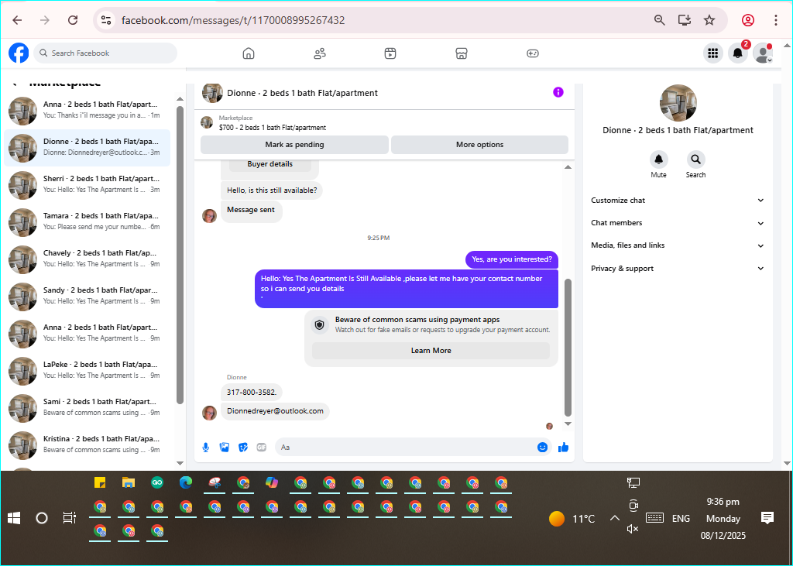Image resolution: width=793 pixels, height=566 pixels.
Task: Open the browser zoom magnifier icon
Action: click(660, 20)
